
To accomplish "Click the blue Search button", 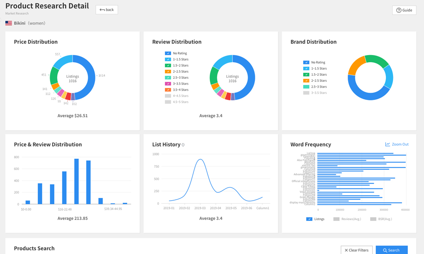I will point(391,250).
